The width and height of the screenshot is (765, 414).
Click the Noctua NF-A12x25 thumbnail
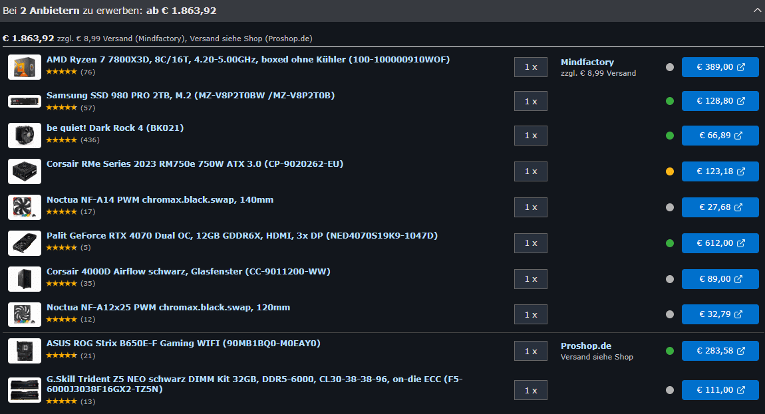25,314
